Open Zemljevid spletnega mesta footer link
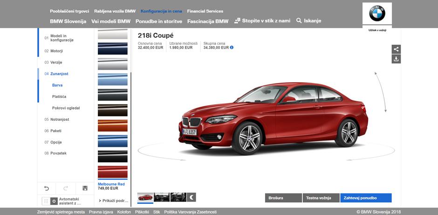The image size is (438, 215). point(61,212)
